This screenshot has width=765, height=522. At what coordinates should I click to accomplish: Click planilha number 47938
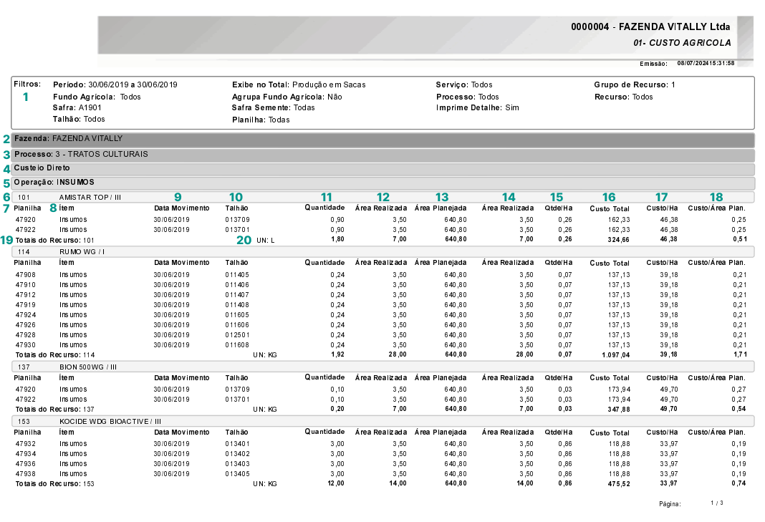pyautogui.click(x=25, y=474)
